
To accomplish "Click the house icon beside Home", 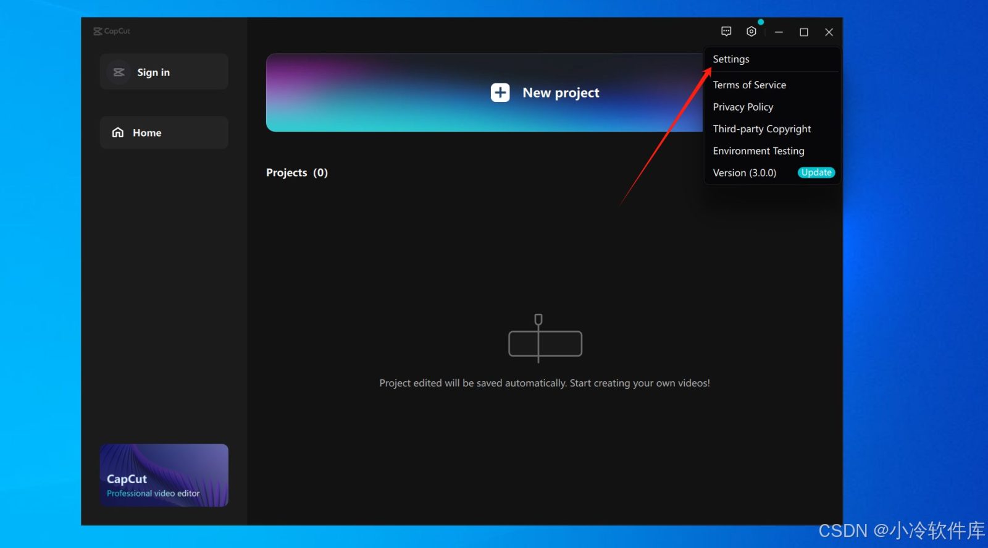I will click(118, 132).
